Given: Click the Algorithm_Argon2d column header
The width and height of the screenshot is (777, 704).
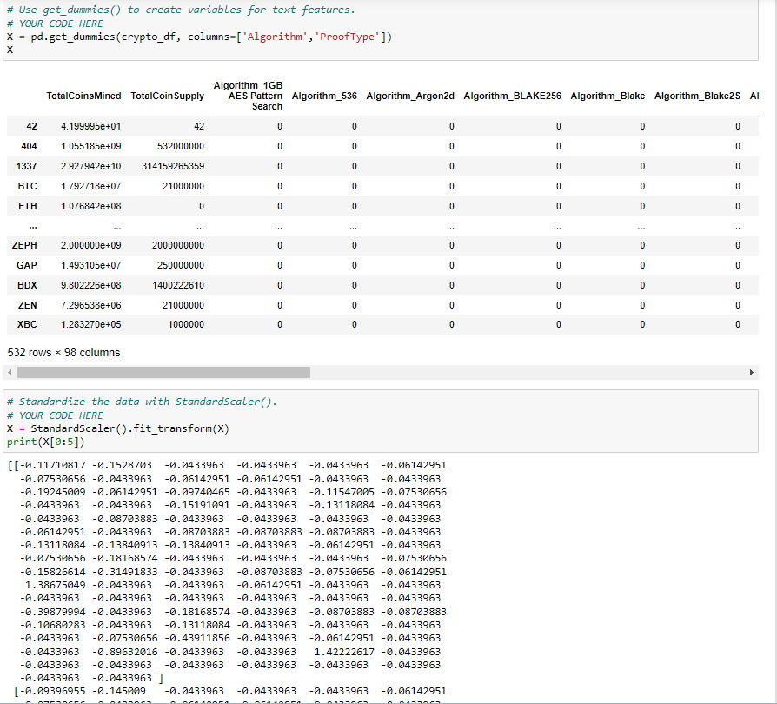Looking at the screenshot, I should tap(410, 96).
